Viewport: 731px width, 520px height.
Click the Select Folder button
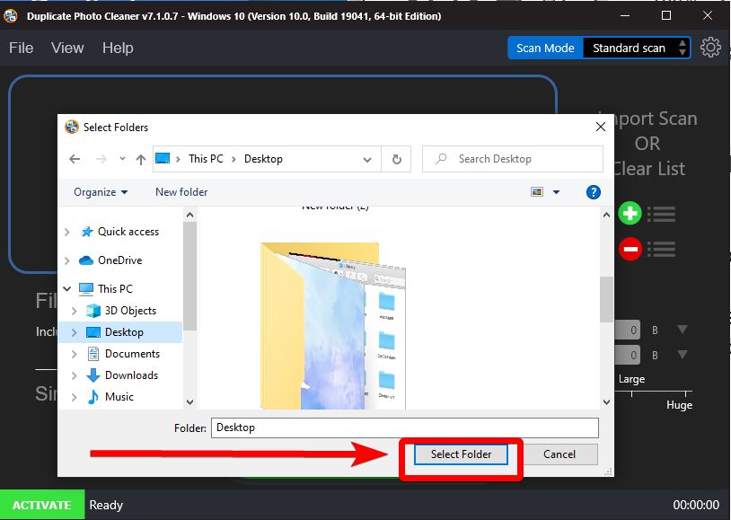tap(461, 454)
